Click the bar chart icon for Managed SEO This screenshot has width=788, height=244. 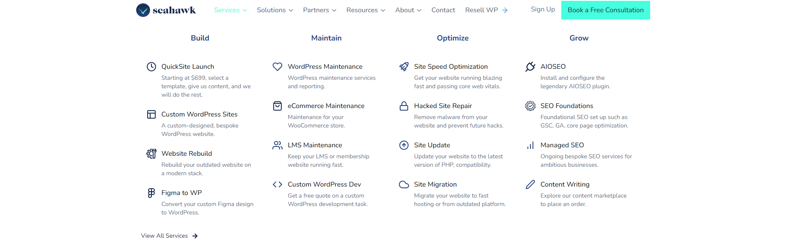tap(530, 145)
